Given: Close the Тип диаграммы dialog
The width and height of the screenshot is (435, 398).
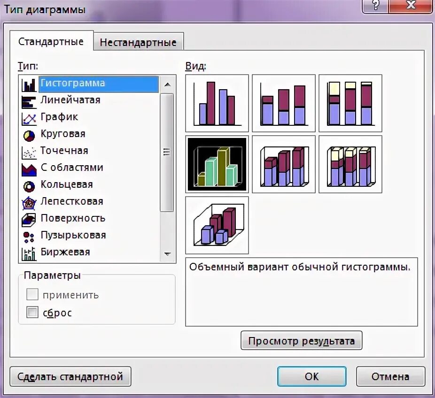Looking at the screenshot, I should click(411, 6).
